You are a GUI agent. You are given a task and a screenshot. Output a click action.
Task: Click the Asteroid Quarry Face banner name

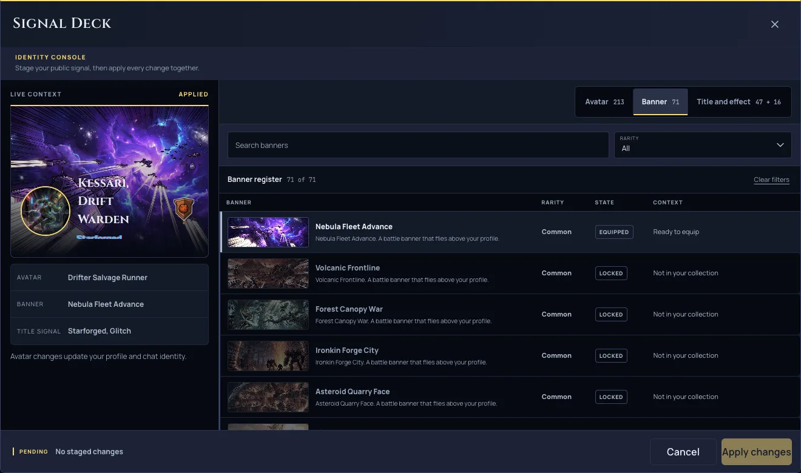(353, 392)
